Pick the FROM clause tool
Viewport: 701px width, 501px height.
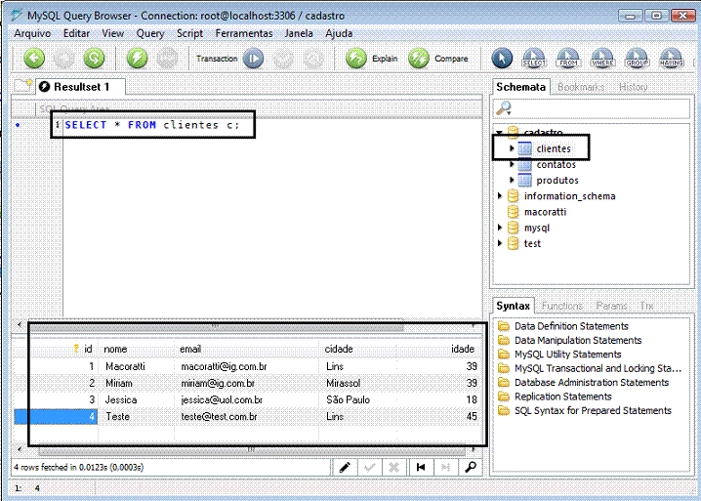click(568, 59)
